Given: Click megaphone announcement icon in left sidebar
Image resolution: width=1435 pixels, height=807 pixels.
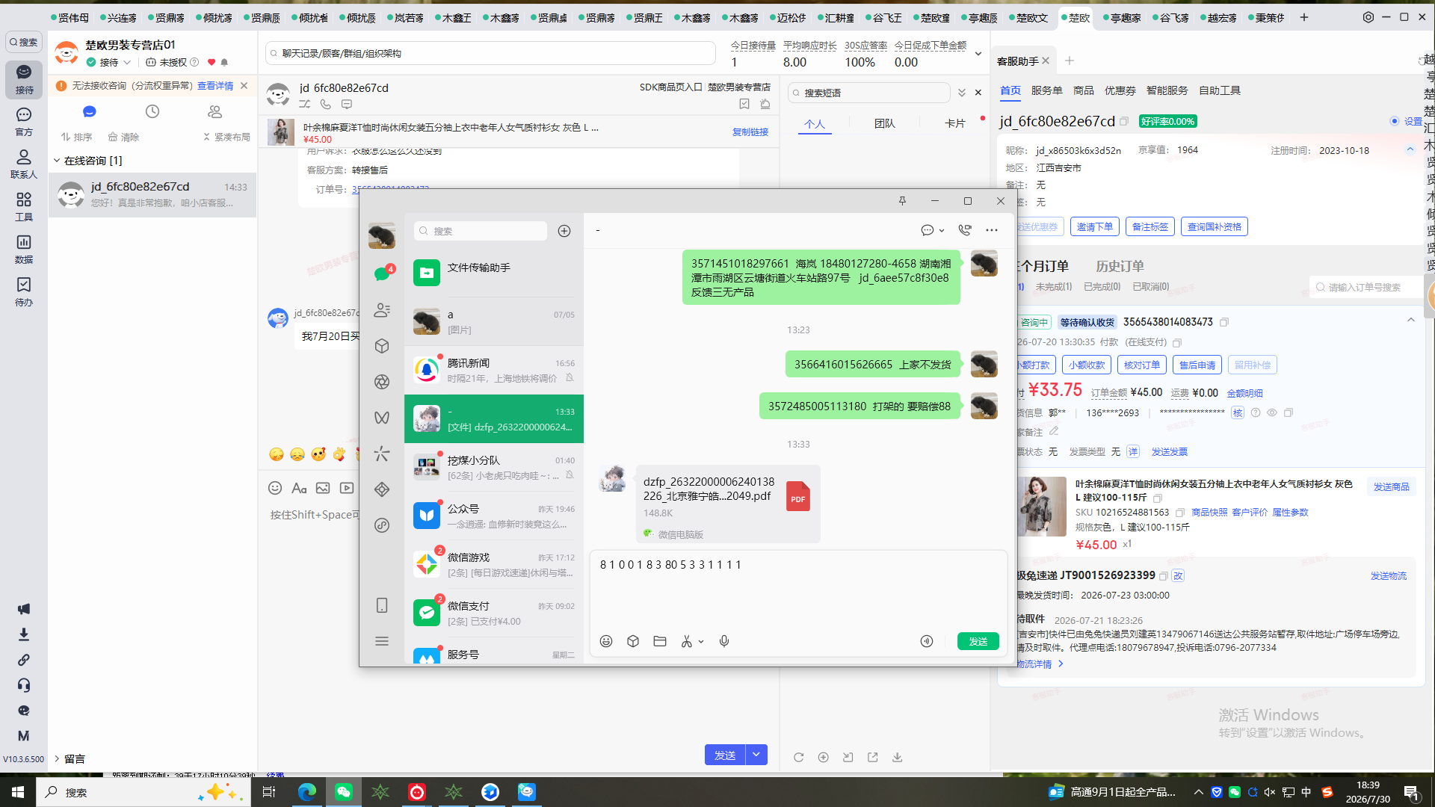Looking at the screenshot, I should [24, 609].
